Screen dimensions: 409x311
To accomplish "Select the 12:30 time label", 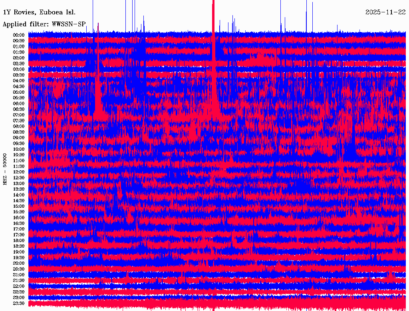I will pyautogui.click(x=19, y=178).
